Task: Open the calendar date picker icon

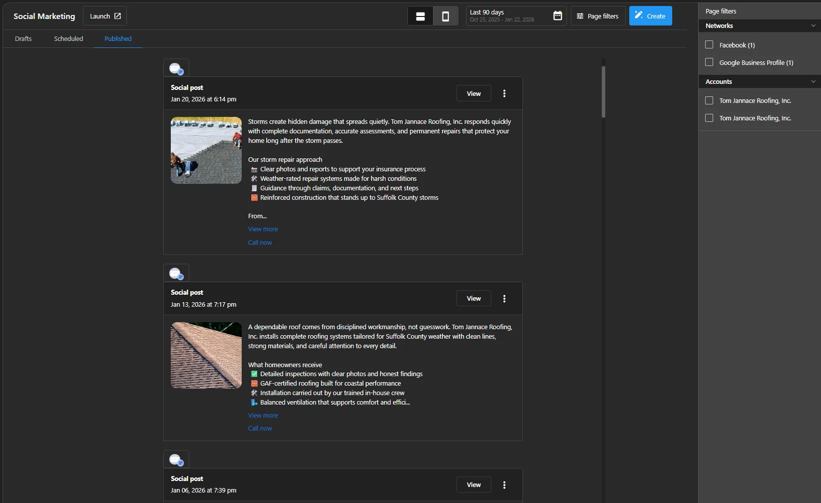Action: click(557, 16)
